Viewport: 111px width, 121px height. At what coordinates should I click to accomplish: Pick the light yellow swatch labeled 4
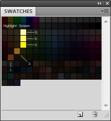[x=23, y=38]
